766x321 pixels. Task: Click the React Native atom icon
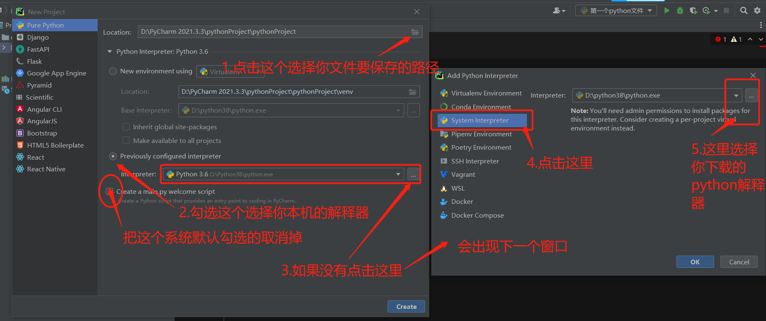[x=20, y=169]
